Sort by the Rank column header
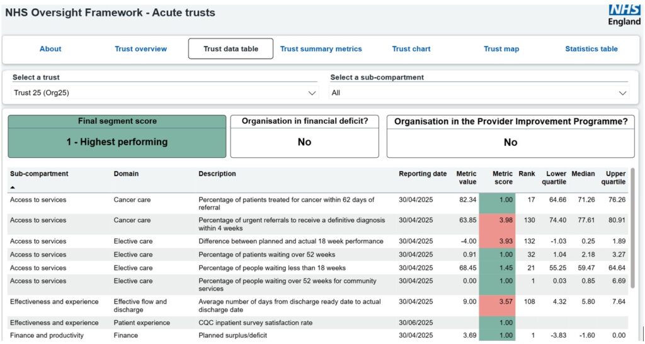 tap(527, 174)
